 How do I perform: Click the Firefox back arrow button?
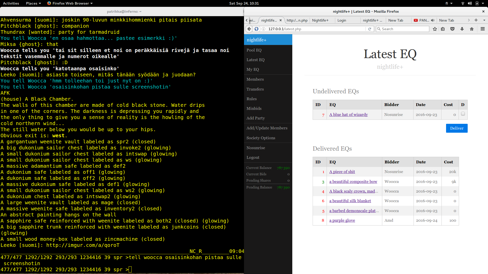coord(249,29)
